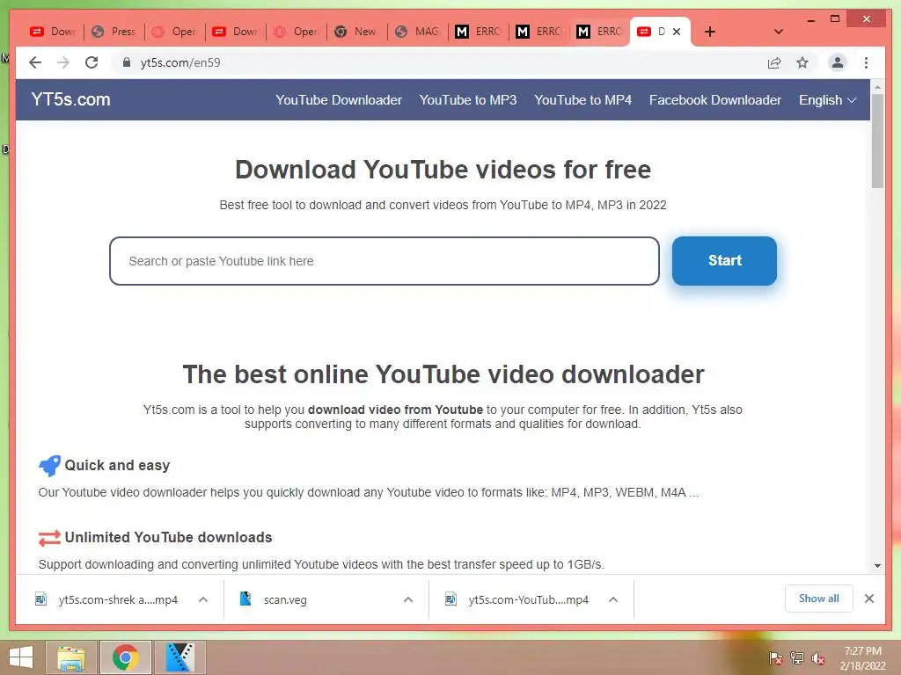
Task: Click the scrollbar up arrow
Action: point(877,87)
